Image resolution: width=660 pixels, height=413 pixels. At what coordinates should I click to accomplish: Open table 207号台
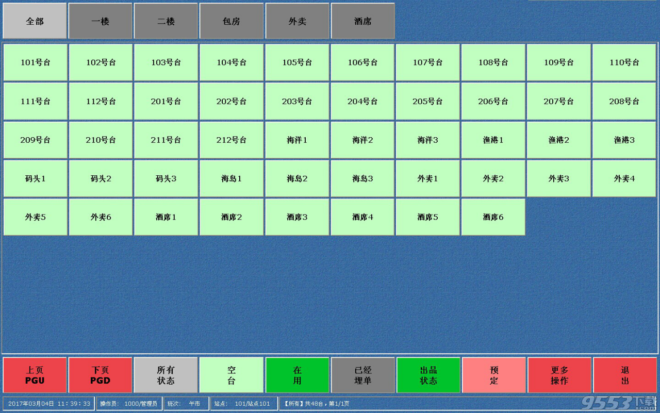pyautogui.click(x=558, y=101)
